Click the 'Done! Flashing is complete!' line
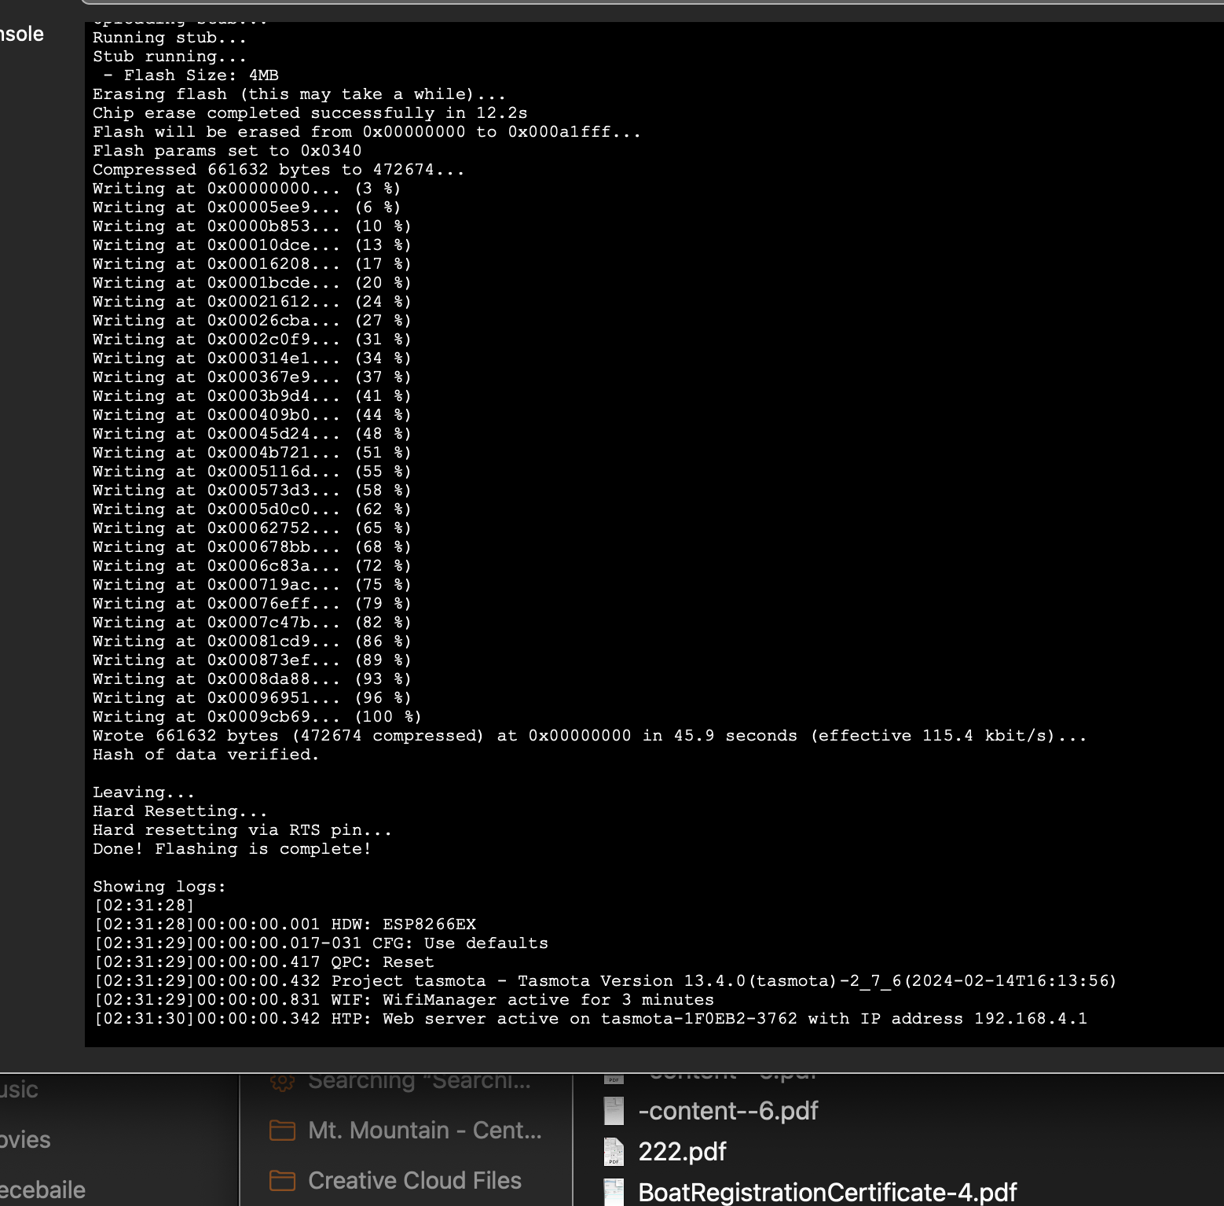The image size is (1224, 1206). [232, 849]
